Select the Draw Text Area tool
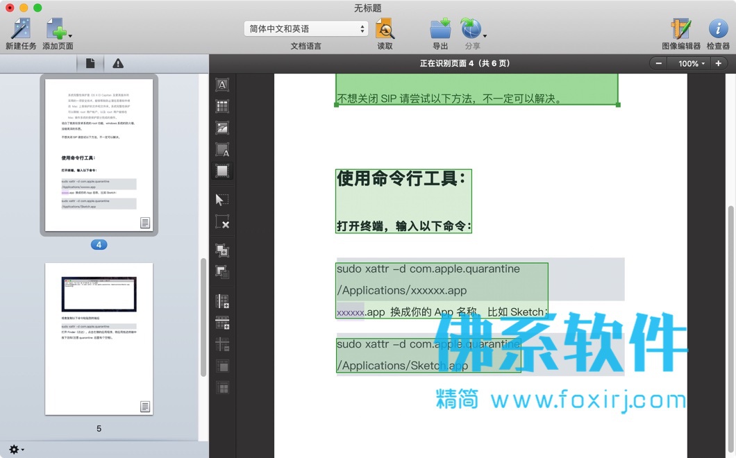 [x=222, y=85]
